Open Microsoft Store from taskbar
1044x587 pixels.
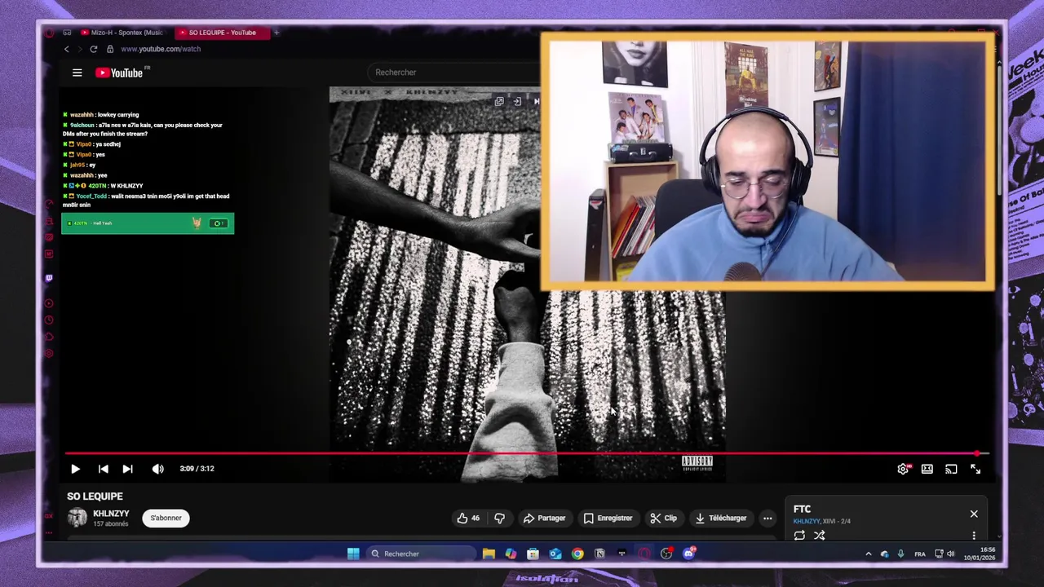point(533,554)
